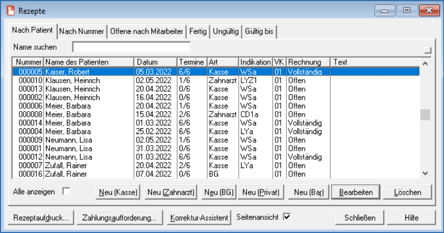Select the Fertig tab
444x233 pixels.
click(198, 31)
